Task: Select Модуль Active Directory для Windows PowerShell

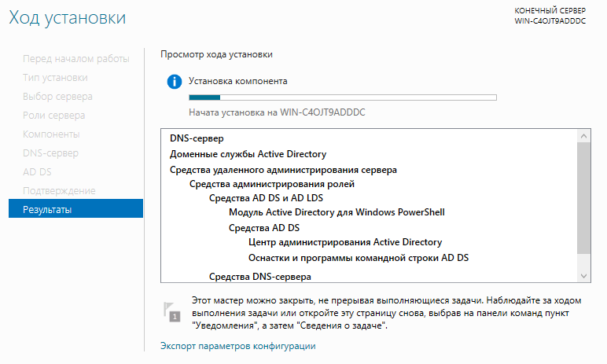Action: pos(337,212)
